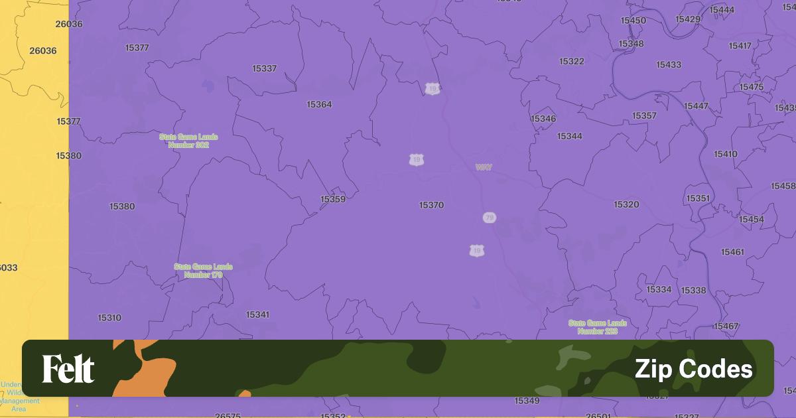Click the State Game Lands Number 179 label
Image resolution: width=796 pixels, height=418 pixels.
click(x=203, y=271)
